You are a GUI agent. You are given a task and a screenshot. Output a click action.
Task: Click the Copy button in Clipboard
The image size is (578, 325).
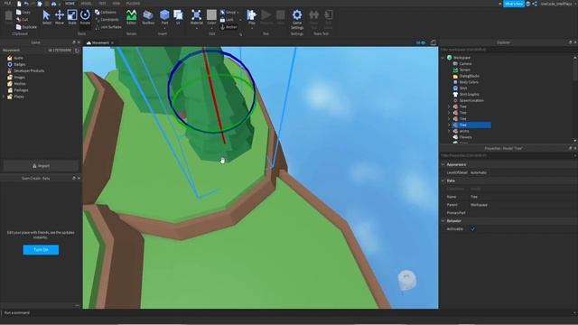[23, 12]
